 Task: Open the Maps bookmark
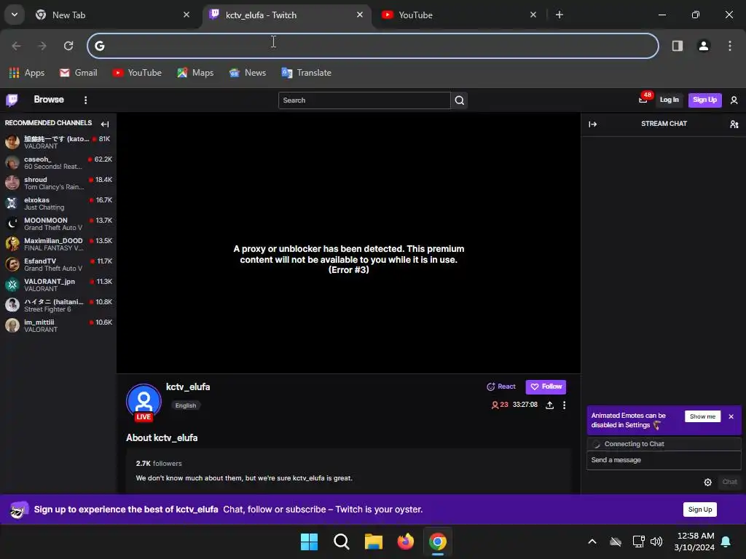195,73
